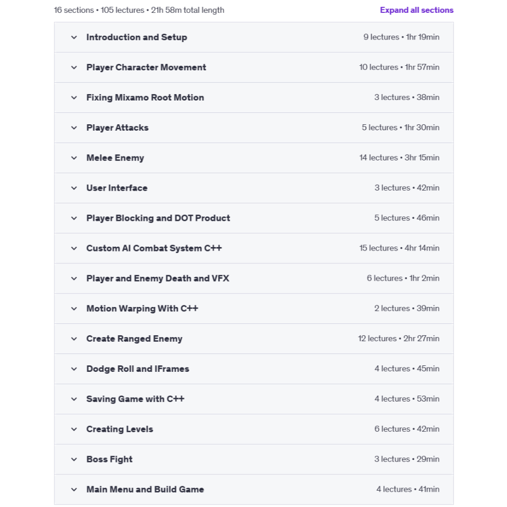Click the 15 lectures 4hr 14min duration text
Image resolution: width=507 pixels, height=507 pixels.
click(x=399, y=248)
